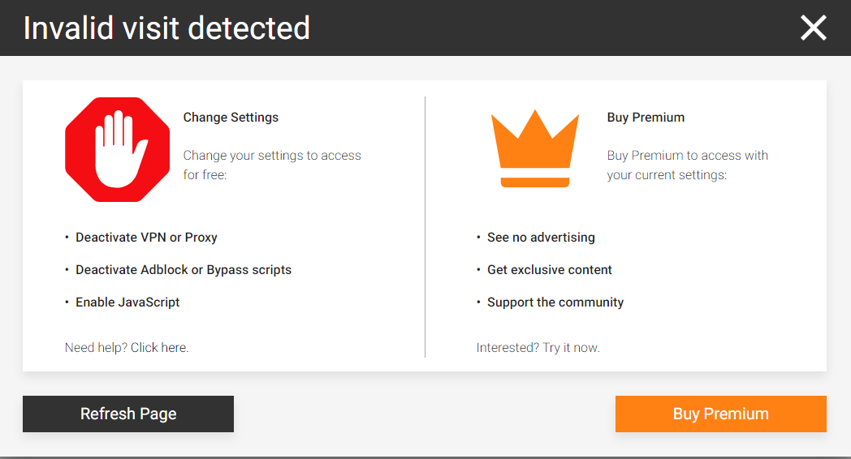
Task: Select the 'Get exclusive content' list item
Action: pos(550,270)
